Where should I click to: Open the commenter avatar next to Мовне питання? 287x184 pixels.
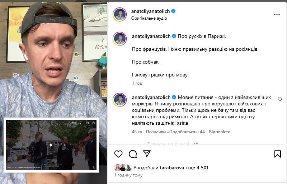[120, 100]
